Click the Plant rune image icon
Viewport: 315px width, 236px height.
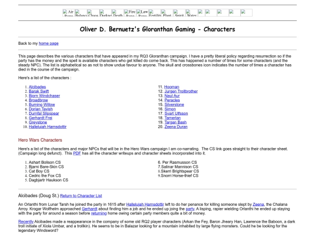point(167,13)
